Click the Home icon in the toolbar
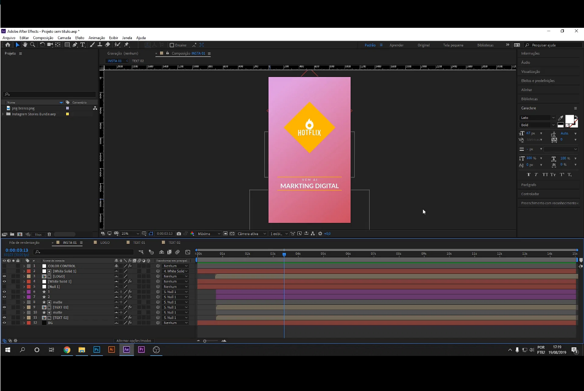 [x=8, y=45]
